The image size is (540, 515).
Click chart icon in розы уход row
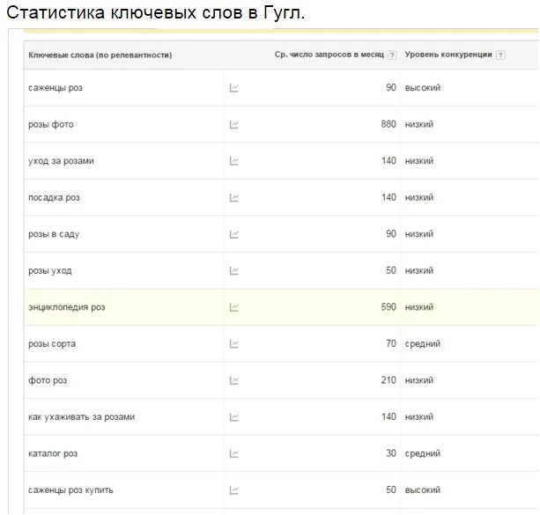(233, 271)
